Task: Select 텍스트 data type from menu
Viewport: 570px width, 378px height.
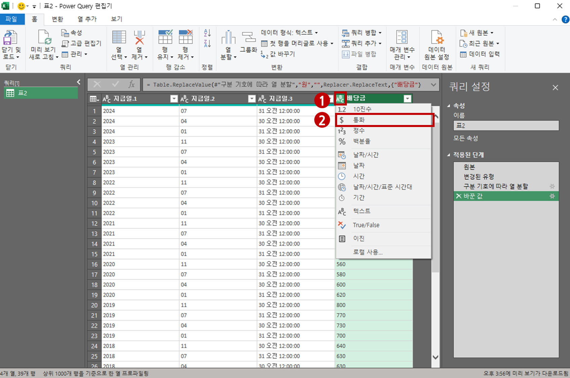Action: (x=383, y=211)
